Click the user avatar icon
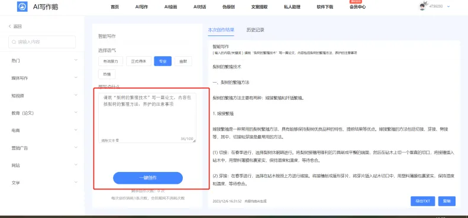The image size is (468, 218). (x=422, y=6)
